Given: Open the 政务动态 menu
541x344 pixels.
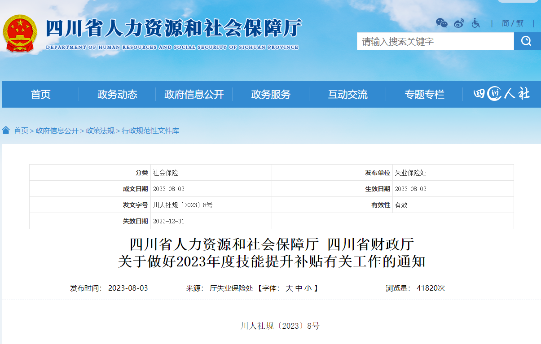Looking at the screenshot, I should [x=117, y=94].
